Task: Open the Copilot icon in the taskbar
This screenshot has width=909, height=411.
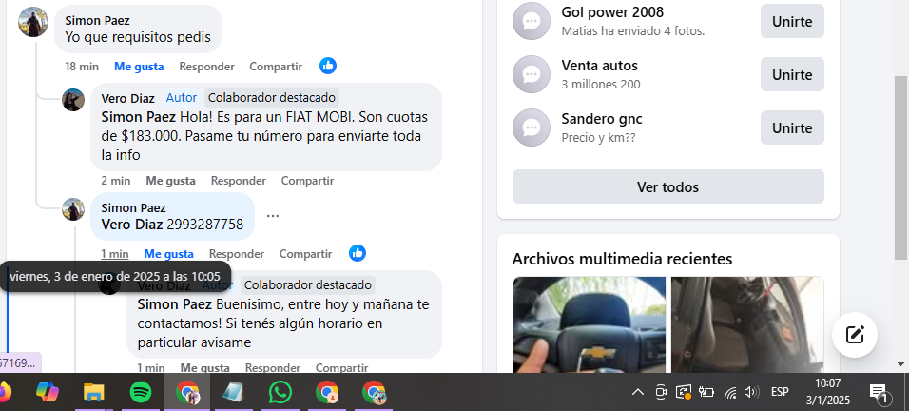Action: click(x=48, y=393)
